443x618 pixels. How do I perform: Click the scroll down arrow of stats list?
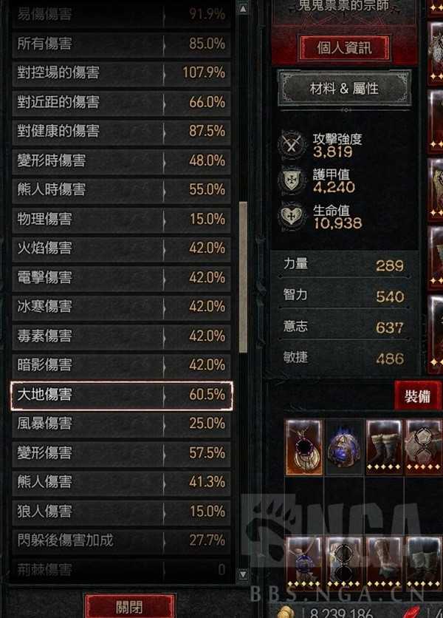(243, 574)
